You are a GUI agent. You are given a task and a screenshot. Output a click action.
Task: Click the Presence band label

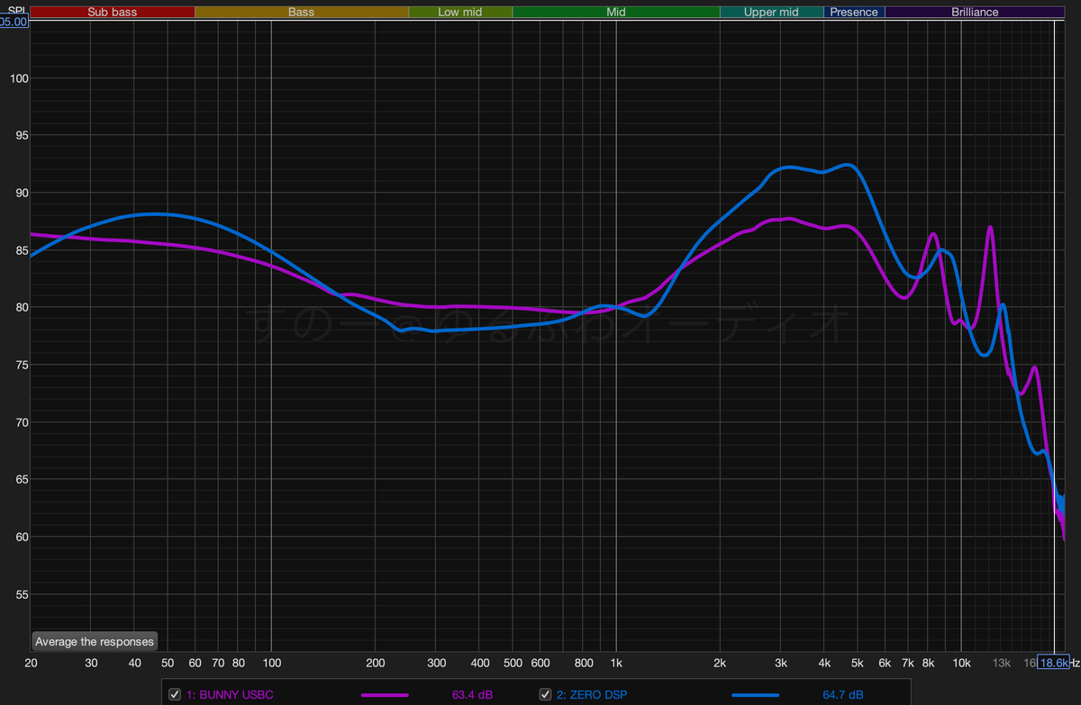[x=854, y=13]
